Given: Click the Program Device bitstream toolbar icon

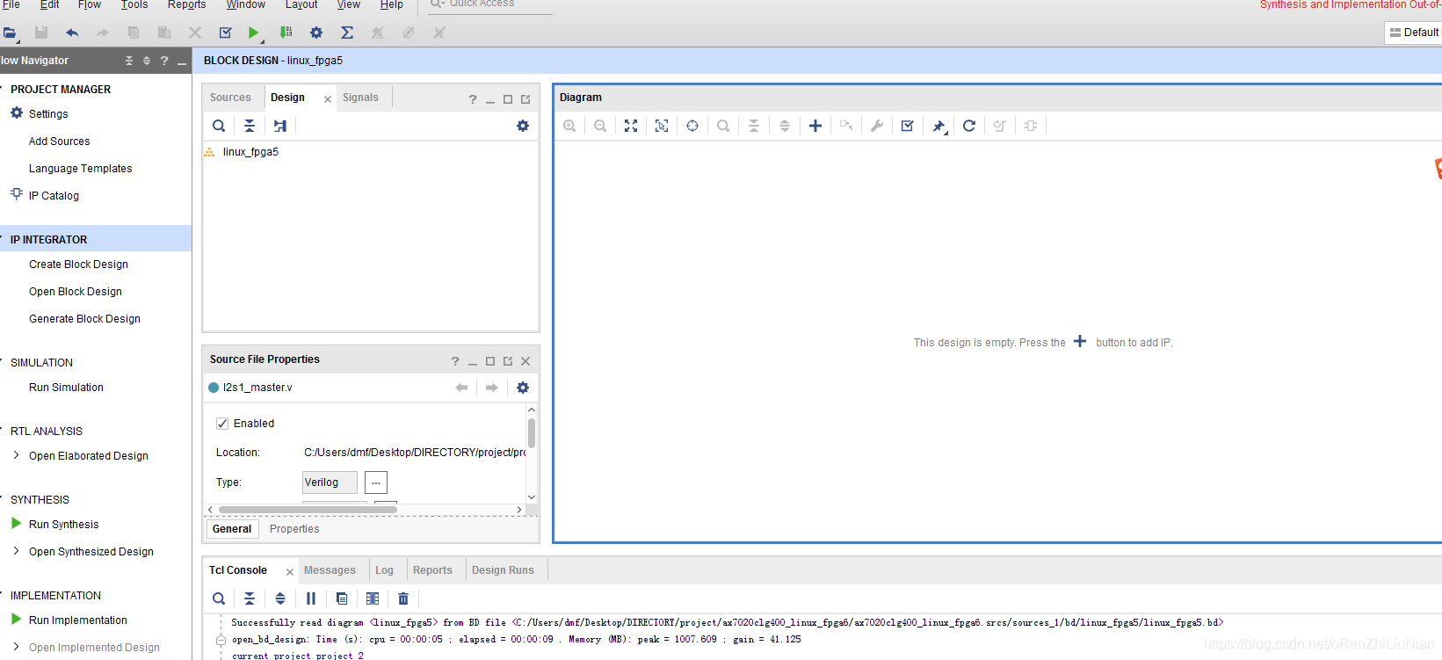Looking at the screenshot, I should (x=286, y=33).
